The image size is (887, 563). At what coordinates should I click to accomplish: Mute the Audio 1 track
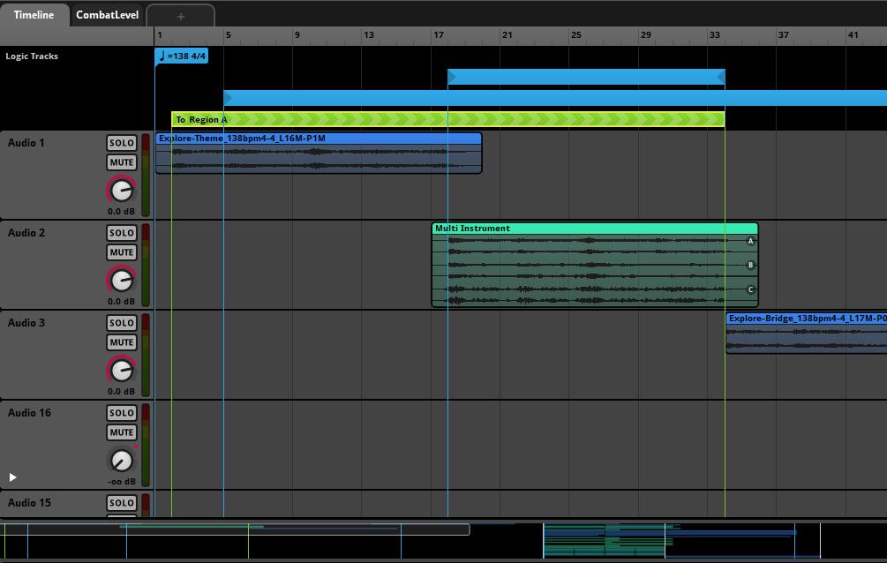click(x=122, y=162)
